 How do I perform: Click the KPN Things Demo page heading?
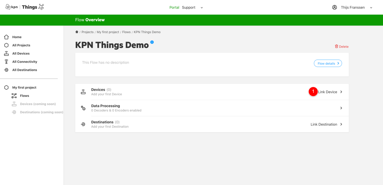coord(112,45)
